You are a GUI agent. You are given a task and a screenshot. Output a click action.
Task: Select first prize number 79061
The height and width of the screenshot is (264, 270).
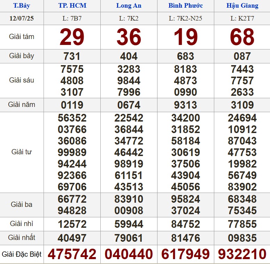coord(129,238)
